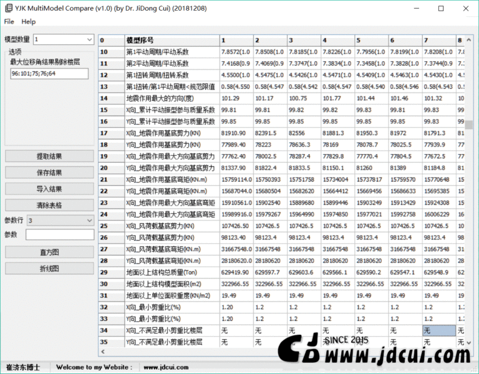Click the 保存结果 button
The width and height of the screenshot is (479, 374).
49,173
